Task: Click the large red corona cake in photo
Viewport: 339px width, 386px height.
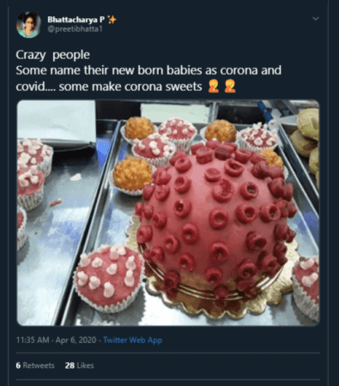Action: click(x=215, y=219)
